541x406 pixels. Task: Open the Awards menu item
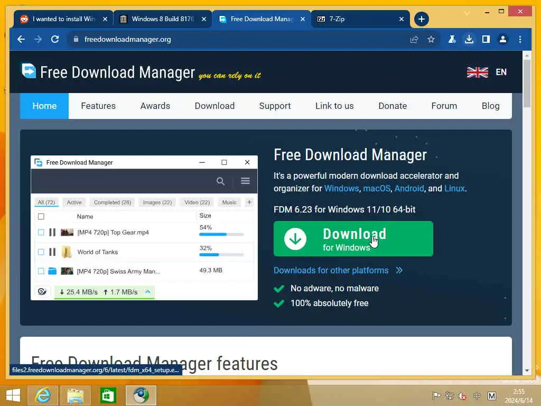155,106
